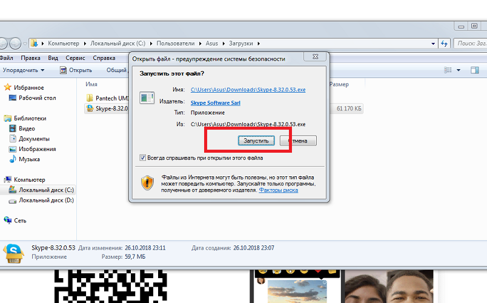Open the Видео library

(x=13, y=128)
